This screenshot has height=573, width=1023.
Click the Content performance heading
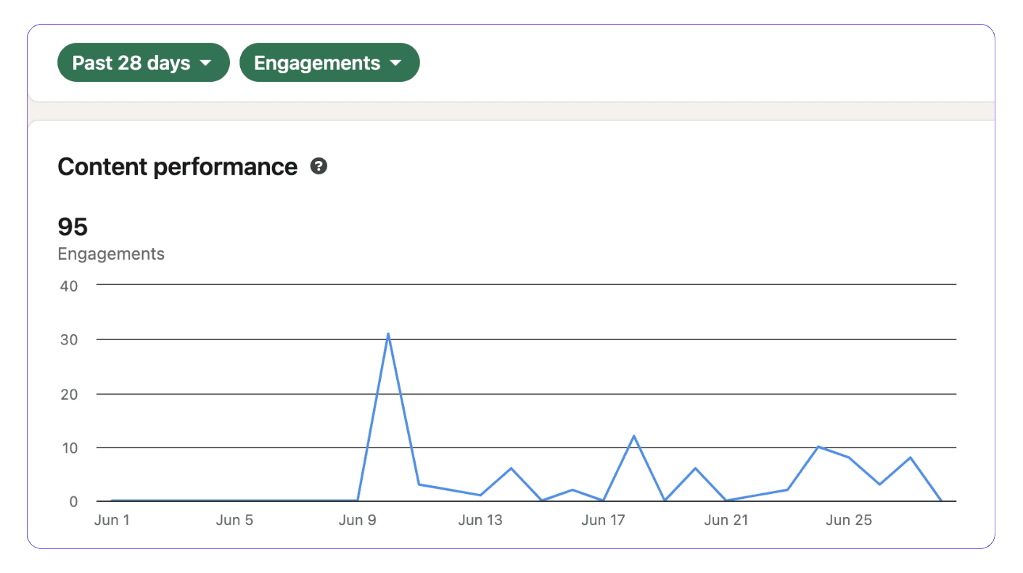tap(178, 167)
